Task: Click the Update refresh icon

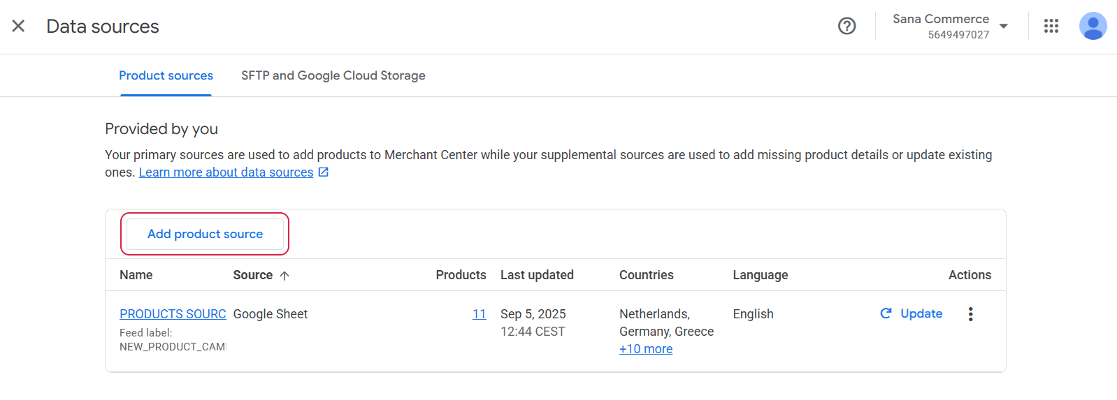Action: [x=886, y=313]
